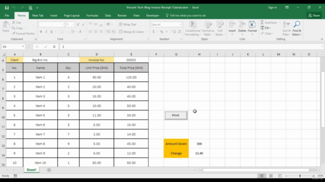Click Increase Decimal icon
The height and width of the screenshot is (182, 325).
[x=174, y=32]
